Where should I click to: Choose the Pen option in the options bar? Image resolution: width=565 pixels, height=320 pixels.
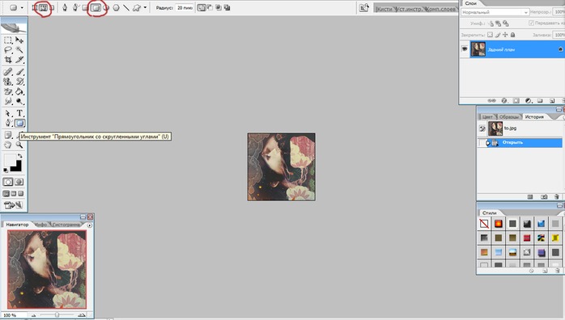click(x=65, y=7)
